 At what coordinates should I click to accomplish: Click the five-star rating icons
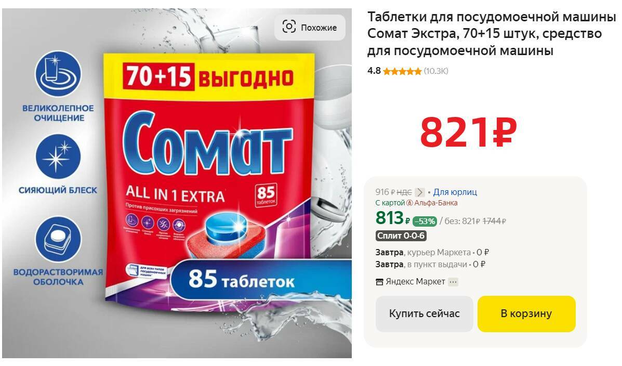coord(402,71)
